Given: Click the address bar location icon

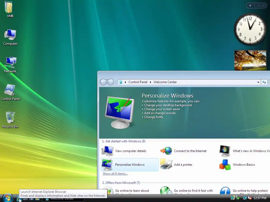Looking at the screenshot, I should pyautogui.click(x=121, y=82).
